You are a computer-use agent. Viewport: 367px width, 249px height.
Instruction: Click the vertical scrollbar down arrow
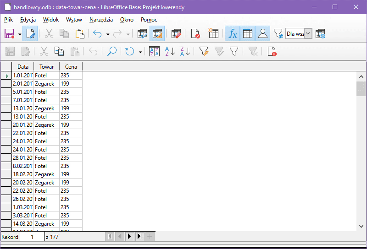click(361, 227)
